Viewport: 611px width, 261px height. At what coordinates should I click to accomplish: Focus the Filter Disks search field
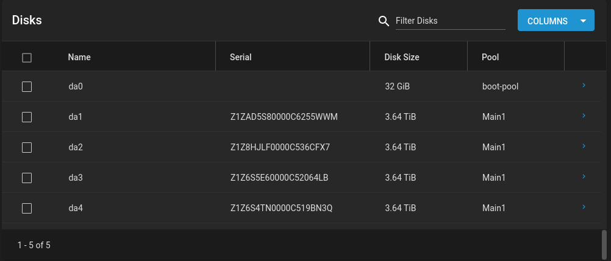click(x=451, y=21)
